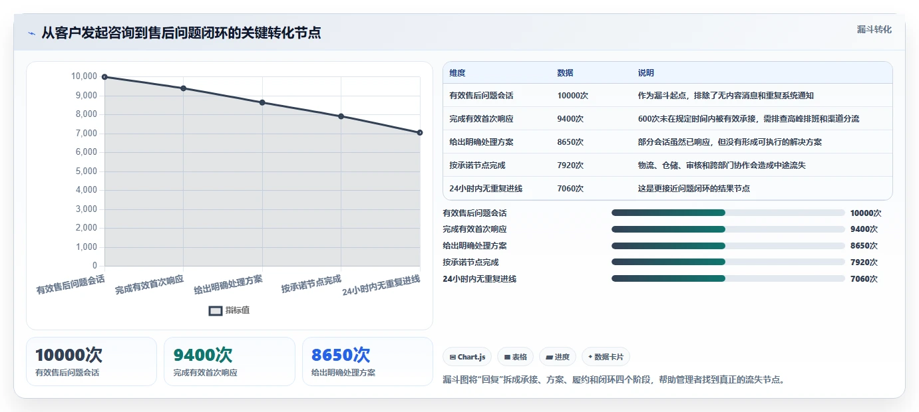
Task: Click table cell 7920次
Action: tap(570, 165)
